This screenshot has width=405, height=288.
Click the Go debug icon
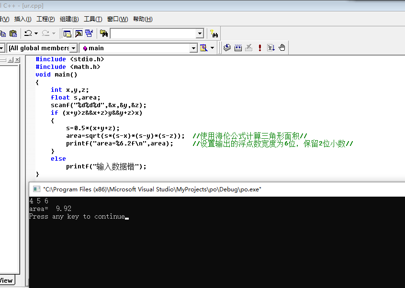pos(271,47)
